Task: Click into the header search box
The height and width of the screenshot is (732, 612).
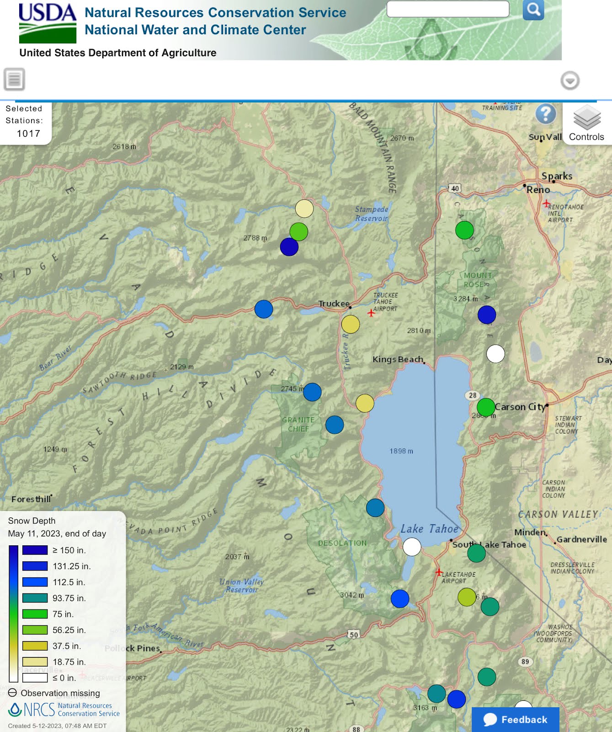Action: (448, 9)
